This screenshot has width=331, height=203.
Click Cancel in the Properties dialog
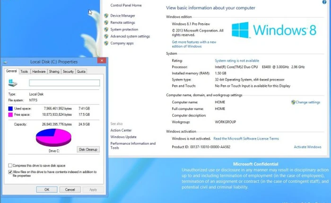tap(70, 189)
